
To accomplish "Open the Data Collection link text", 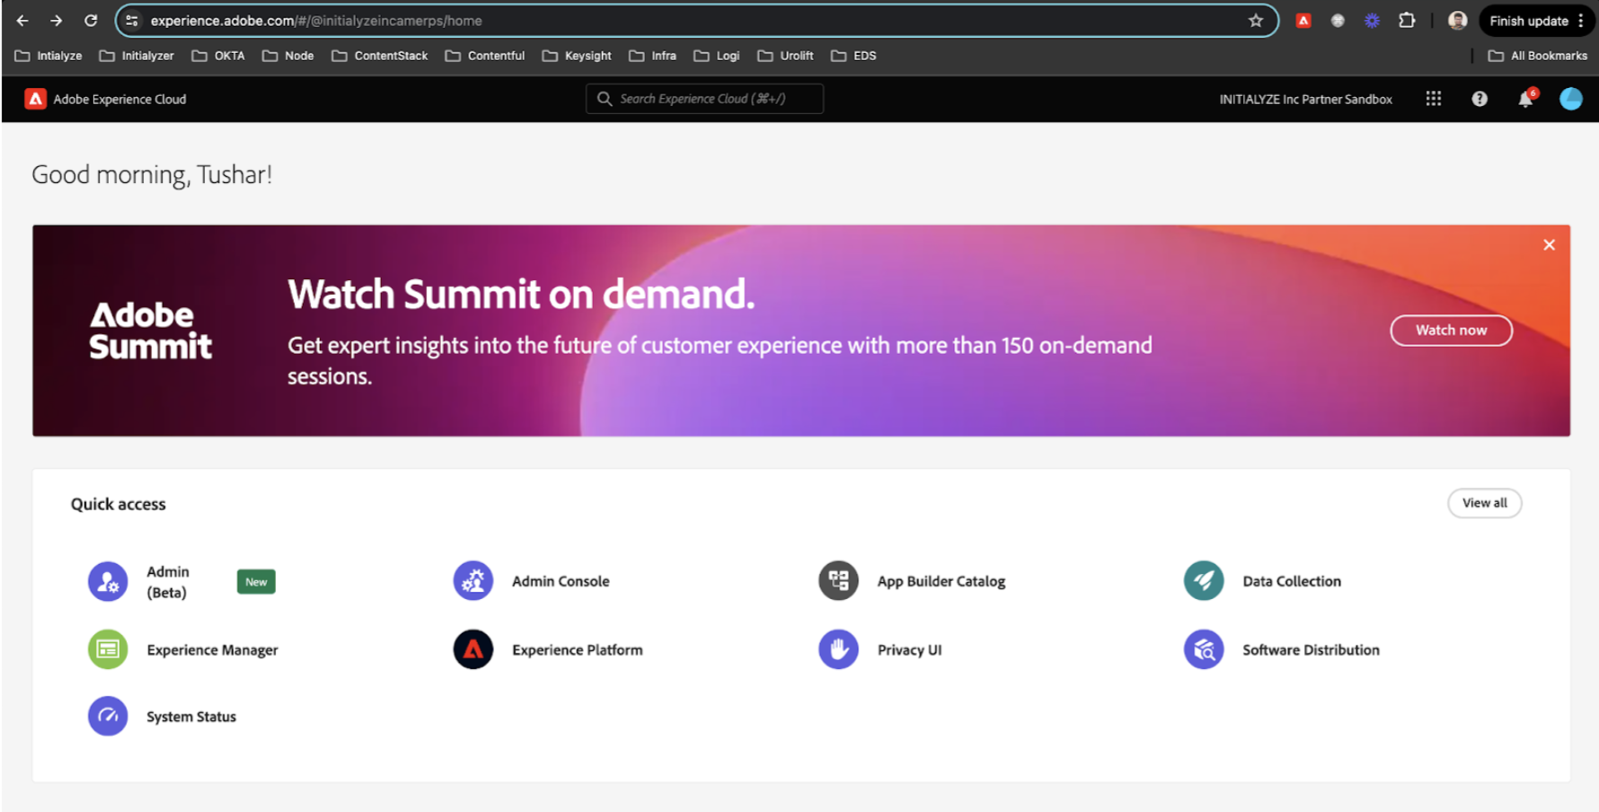I will tap(1292, 581).
